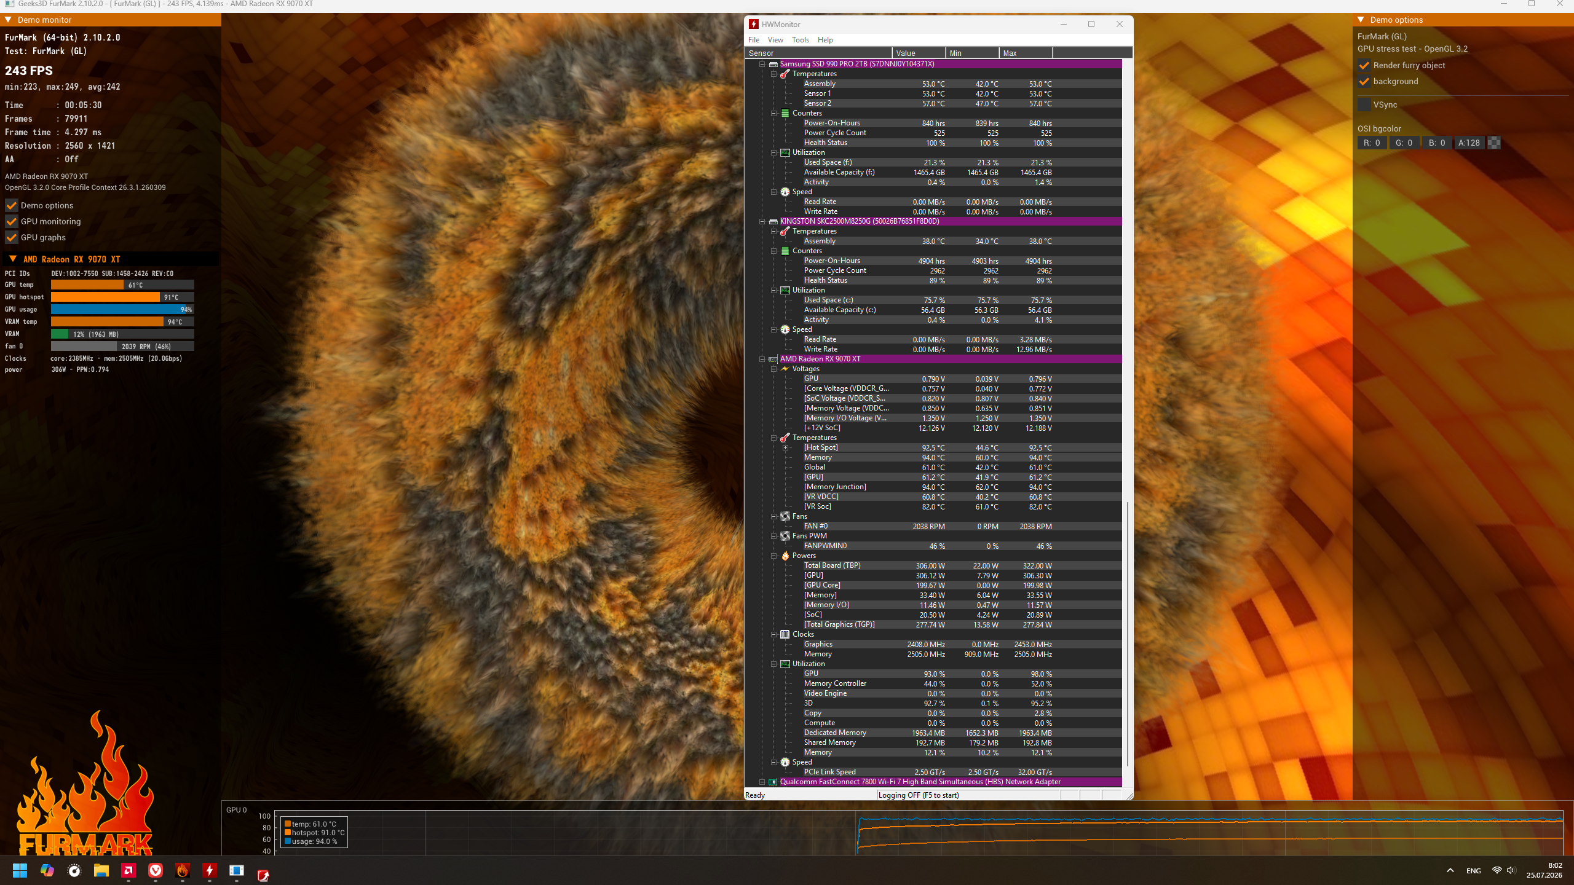The image size is (1574, 885).
Task: Open the View menu in HWMonitor
Action: click(x=775, y=40)
